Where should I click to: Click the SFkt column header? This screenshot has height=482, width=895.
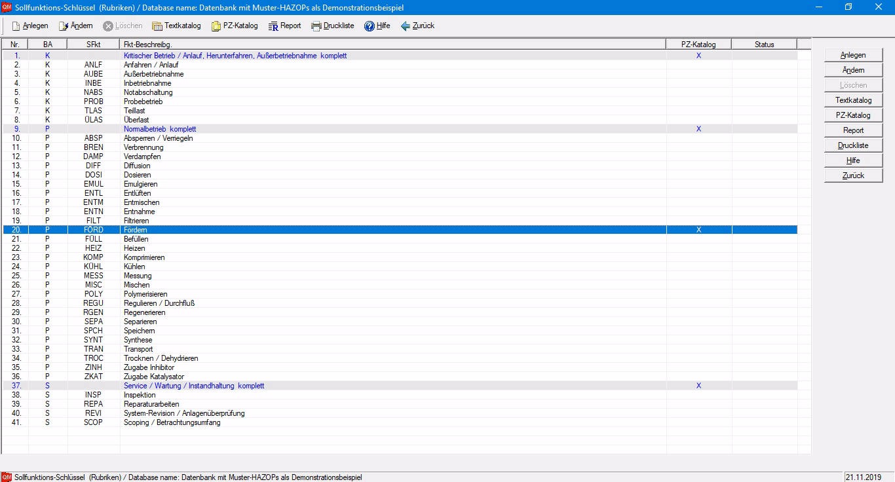94,45
